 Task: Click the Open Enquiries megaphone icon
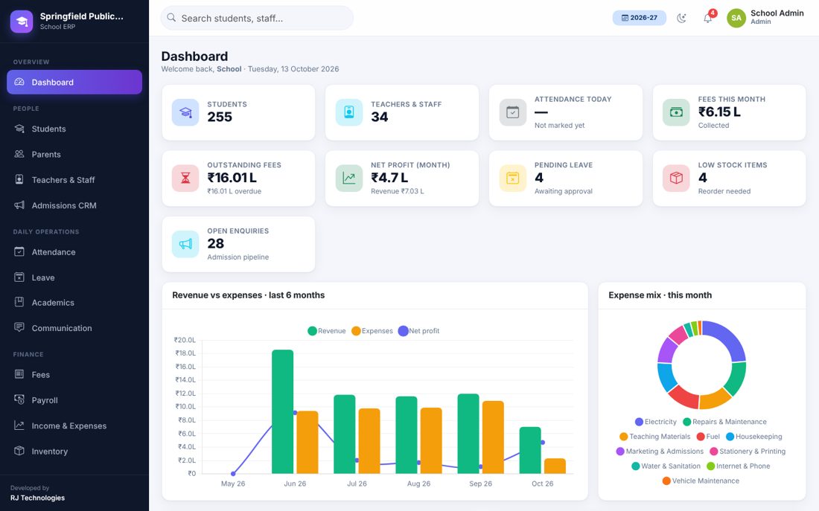point(185,244)
